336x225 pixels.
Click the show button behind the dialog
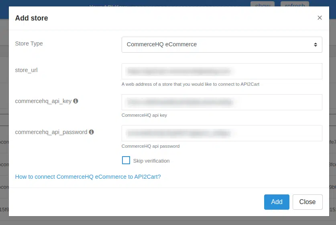click(262, 5)
